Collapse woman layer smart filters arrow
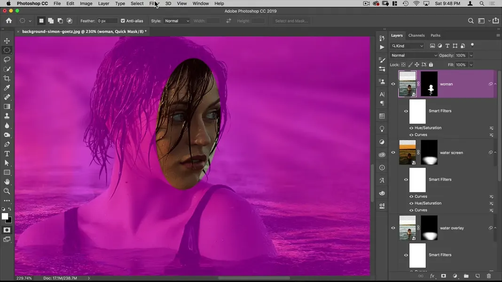 point(495,84)
